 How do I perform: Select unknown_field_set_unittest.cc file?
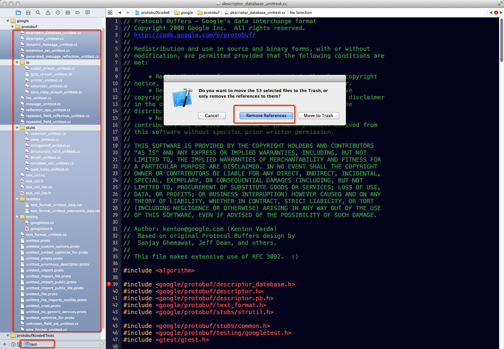52,324
